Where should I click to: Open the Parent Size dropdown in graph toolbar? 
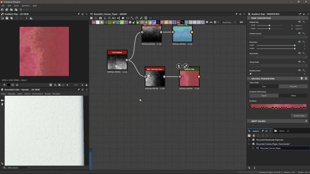(229, 22)
